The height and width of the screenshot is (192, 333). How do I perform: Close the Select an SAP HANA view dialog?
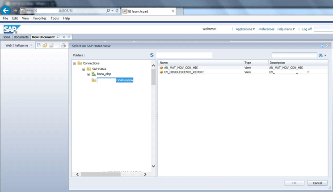coord(327,46)
